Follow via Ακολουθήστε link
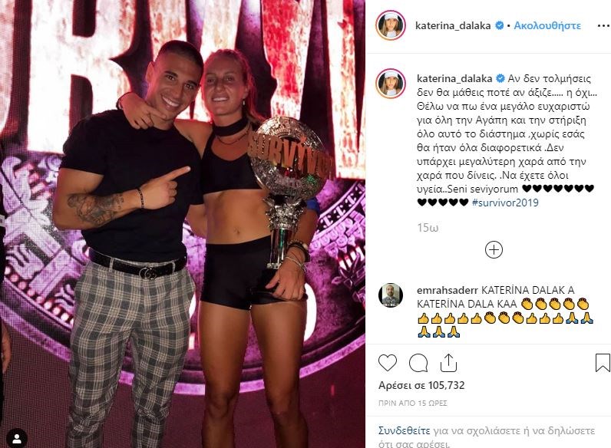Viewport: 611px width, 448px height. tap(547, 26)
